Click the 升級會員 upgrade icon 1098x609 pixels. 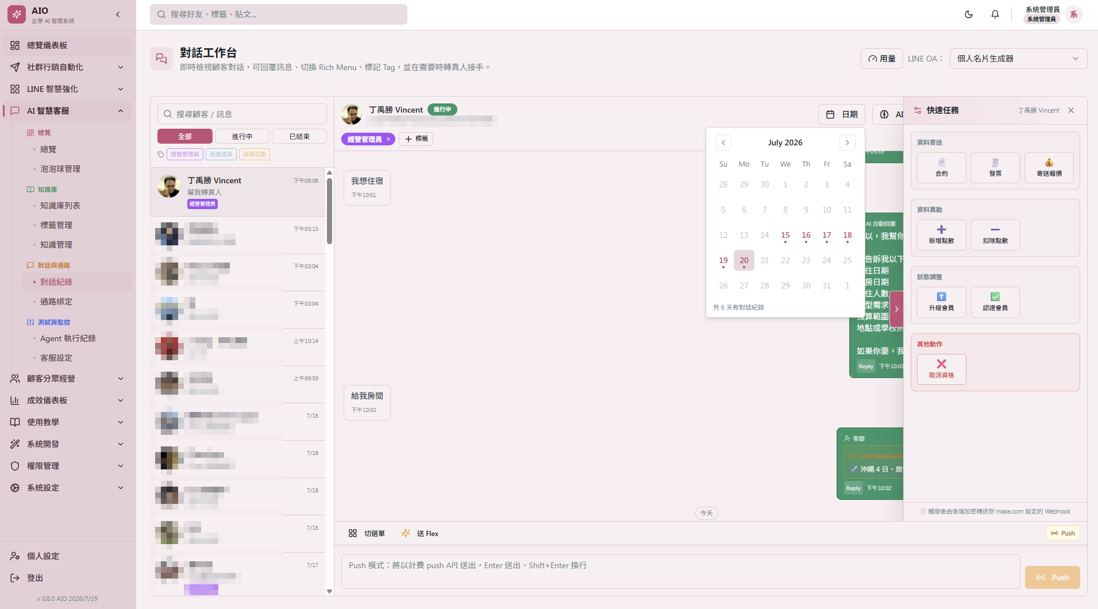(942, 296)
